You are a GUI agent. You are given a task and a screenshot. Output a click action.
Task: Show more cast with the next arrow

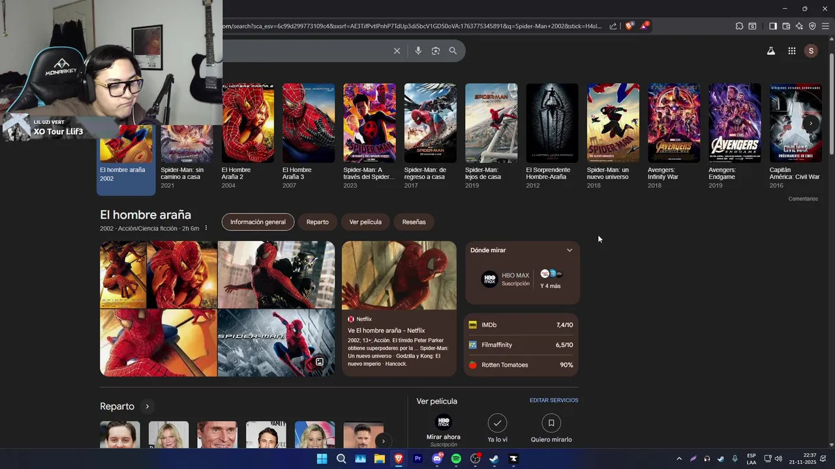[384, 441]
